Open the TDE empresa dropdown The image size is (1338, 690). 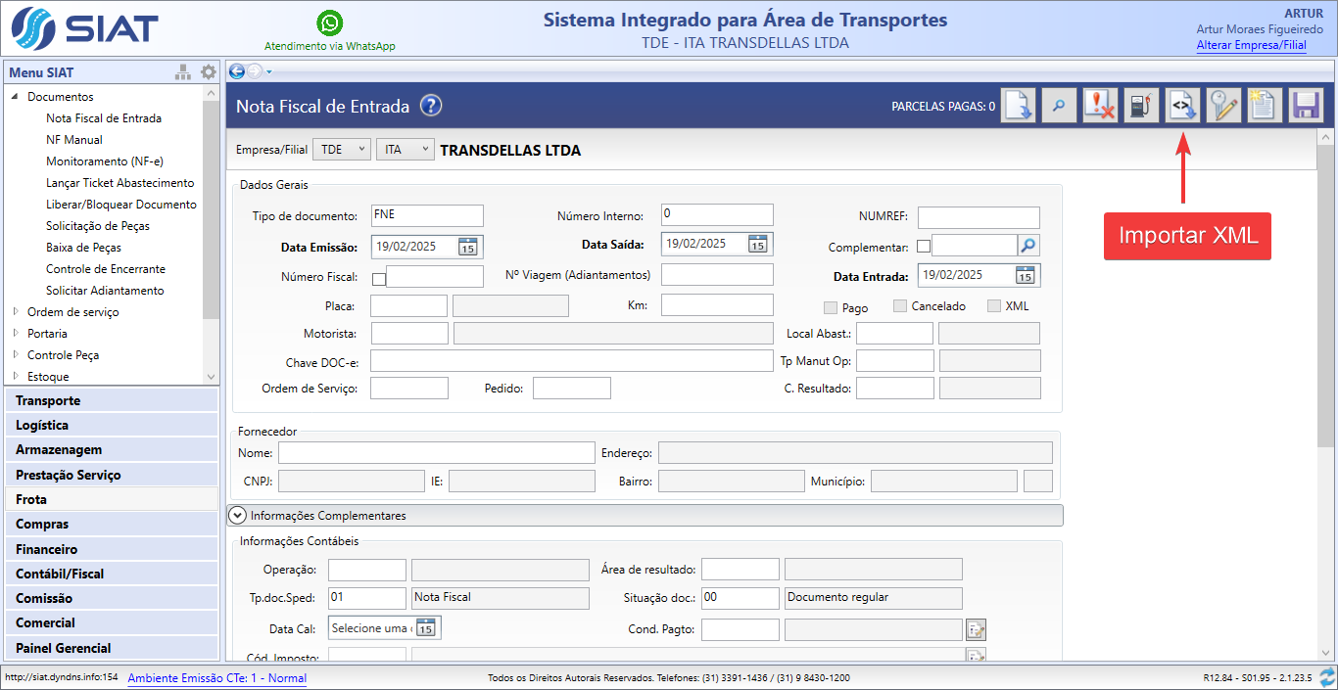pyautogui.click(x=341, y=150)
